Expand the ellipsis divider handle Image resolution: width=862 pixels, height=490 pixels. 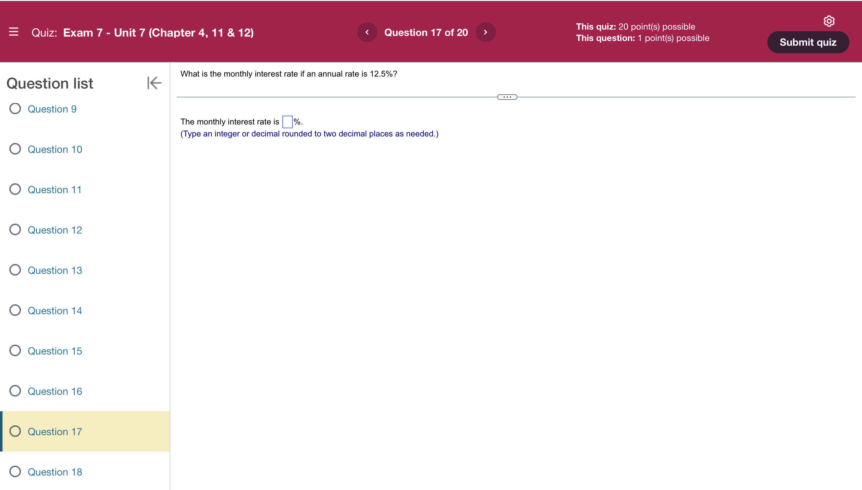(507, 97)
